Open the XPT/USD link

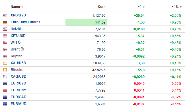coord(18,36)
